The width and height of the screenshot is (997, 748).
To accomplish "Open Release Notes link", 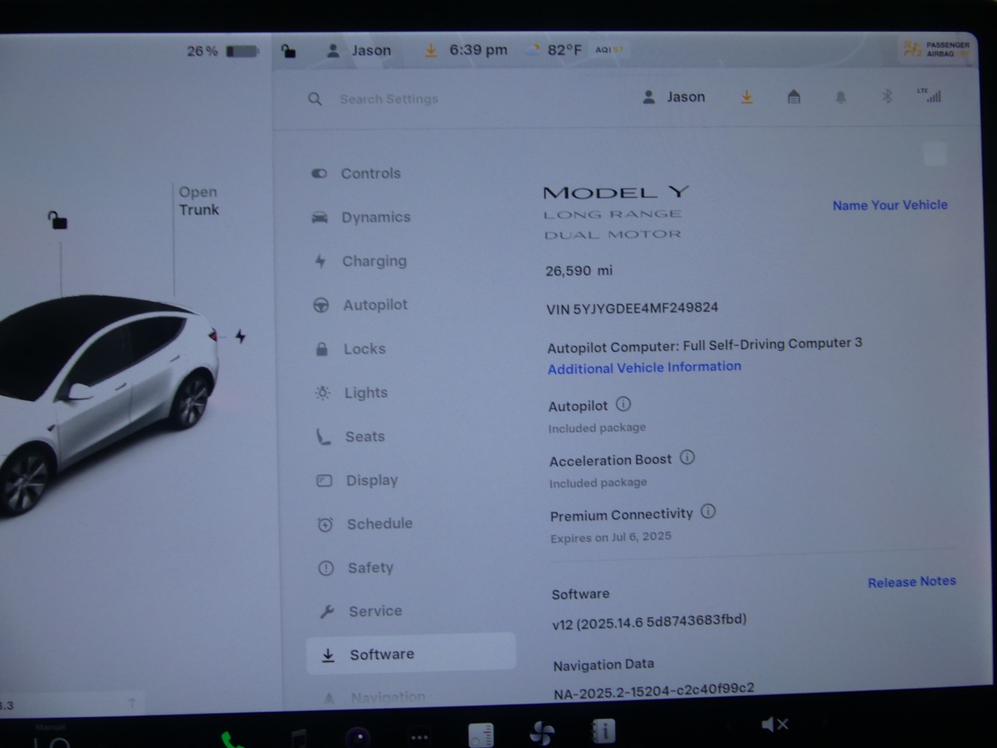I will [911, 582].
